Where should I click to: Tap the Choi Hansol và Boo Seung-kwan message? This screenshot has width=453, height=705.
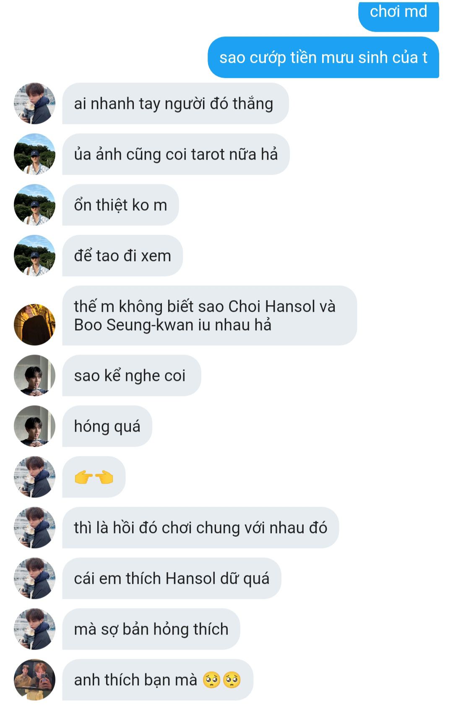click(210, 316)
